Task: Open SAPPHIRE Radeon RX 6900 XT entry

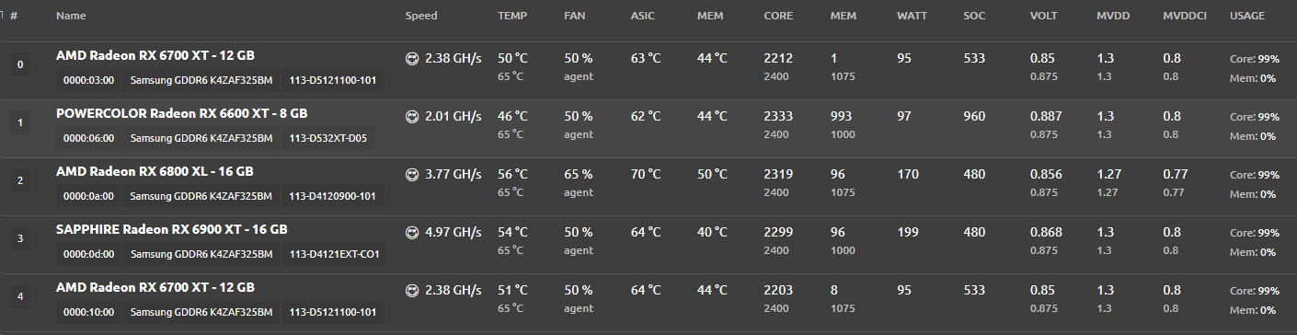Action: click(x=171, y=229)
